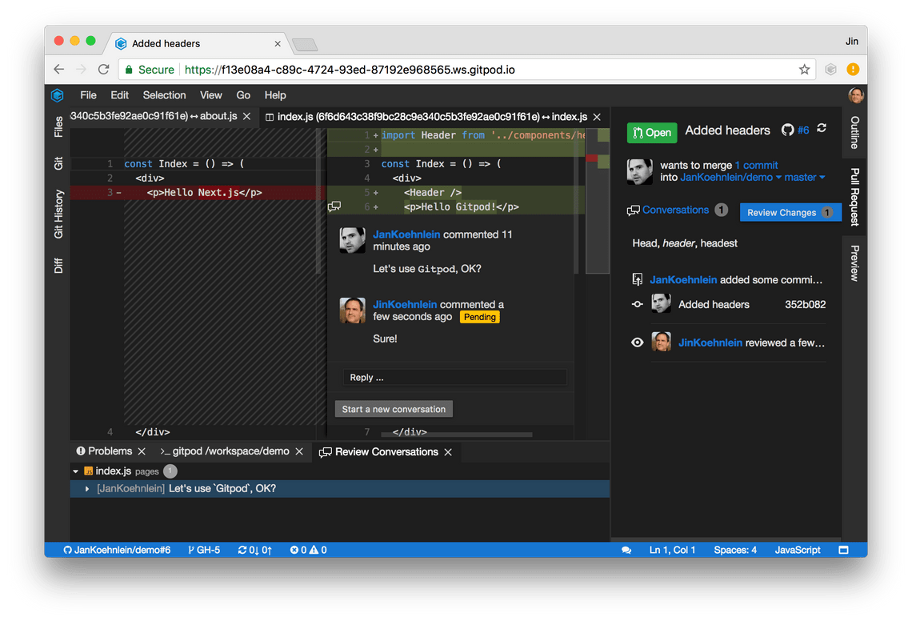Viewport: 912px width, 621px height.
Task: Open the File menu
Action: [x=89, y=95]
